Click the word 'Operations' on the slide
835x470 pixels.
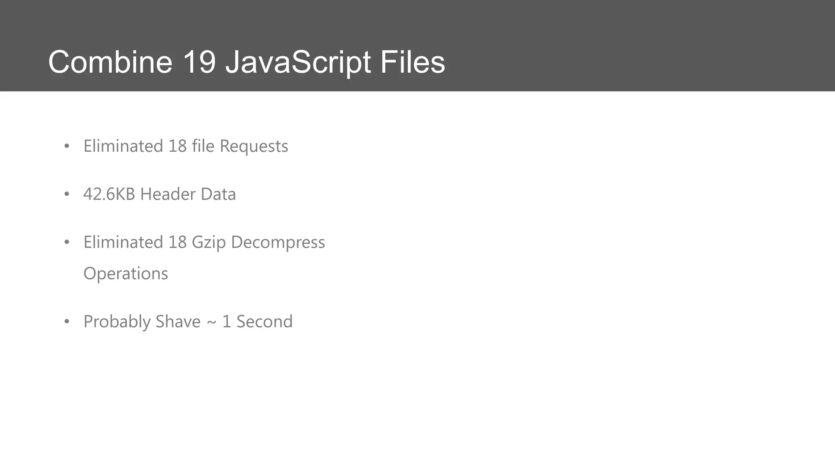point(126,273)
